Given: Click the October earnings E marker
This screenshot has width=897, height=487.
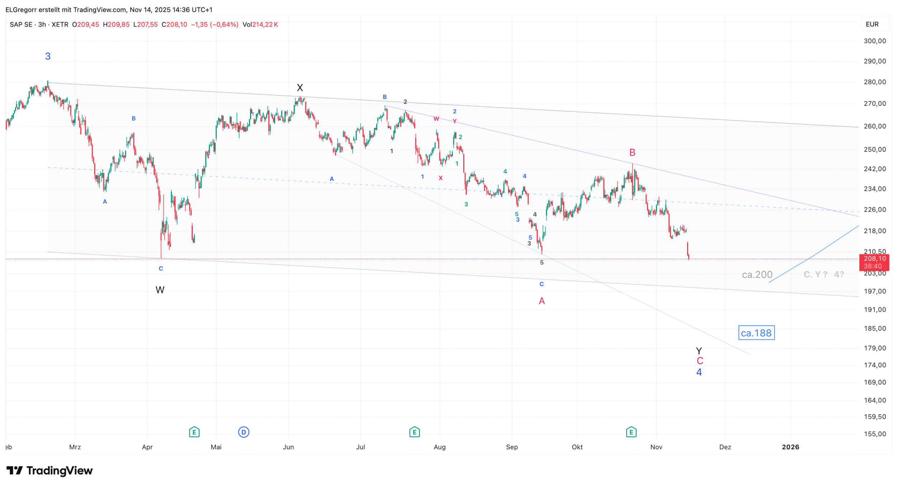Looking at the screenshot, I should point(631,432).
